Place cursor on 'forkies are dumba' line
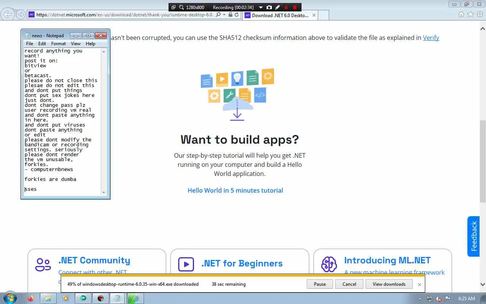 click(x=50, y=179)
